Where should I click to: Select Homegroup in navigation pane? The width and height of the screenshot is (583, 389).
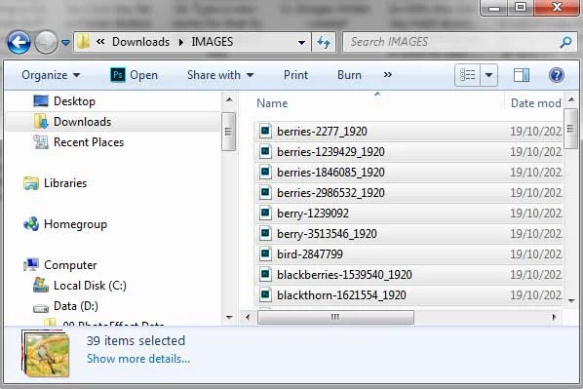tap(75, 224)
